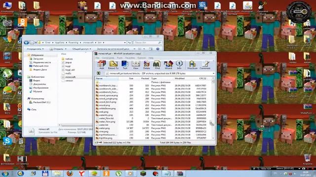This screenshot has height=177, width=316.
Task: Click the Explorer horizontal scrollbar
Action: [x=76, y=125]
